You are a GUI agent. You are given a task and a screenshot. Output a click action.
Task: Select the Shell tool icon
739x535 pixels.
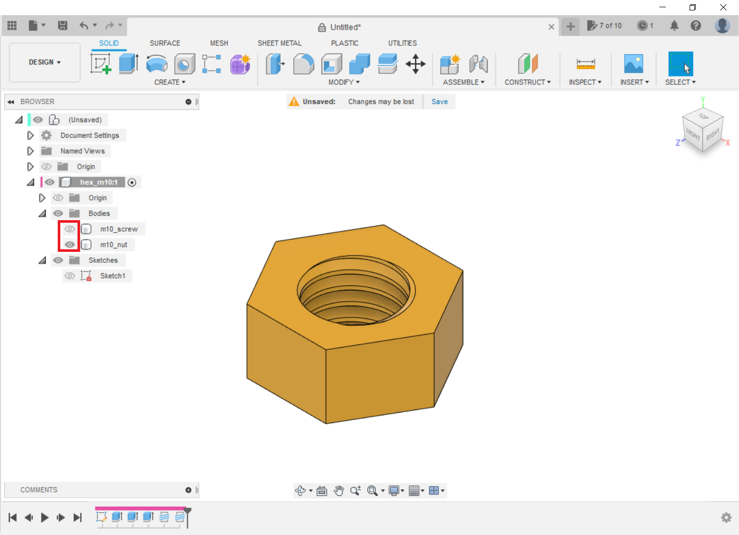tap(332, 64)
